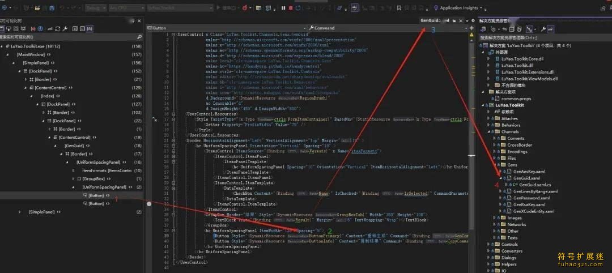612x273 pixels.
Task: Open Live Visual Tree wrench settings
Action: pos(65,29)
